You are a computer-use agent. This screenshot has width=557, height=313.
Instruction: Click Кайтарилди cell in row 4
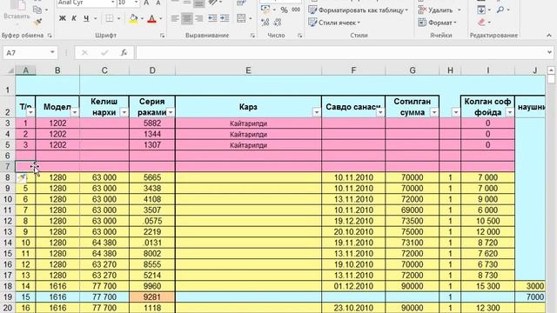(x=248, y=134)
